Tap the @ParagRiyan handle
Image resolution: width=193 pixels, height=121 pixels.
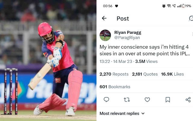click(x=127, y=38)
